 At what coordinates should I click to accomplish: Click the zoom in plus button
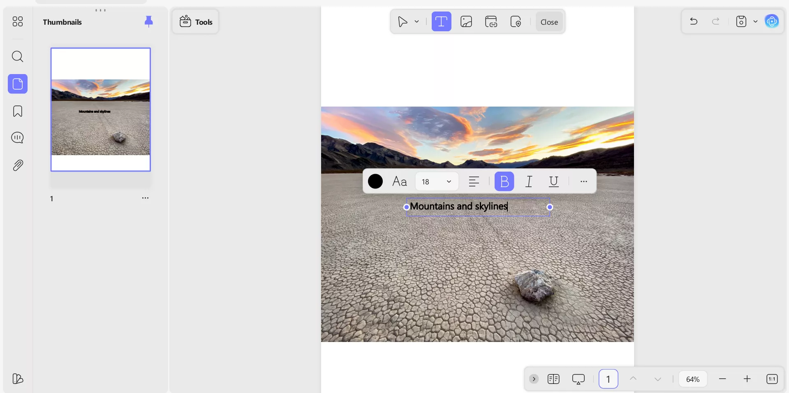[747, 379]
